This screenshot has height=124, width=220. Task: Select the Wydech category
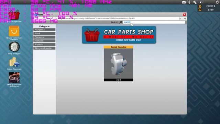(x=44, y=44)
